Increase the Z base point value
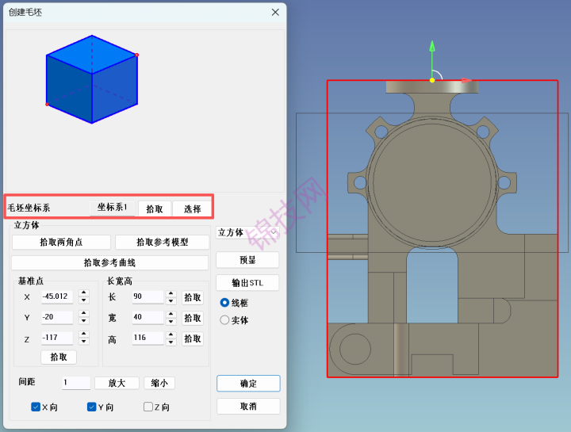 coord(84,334)
